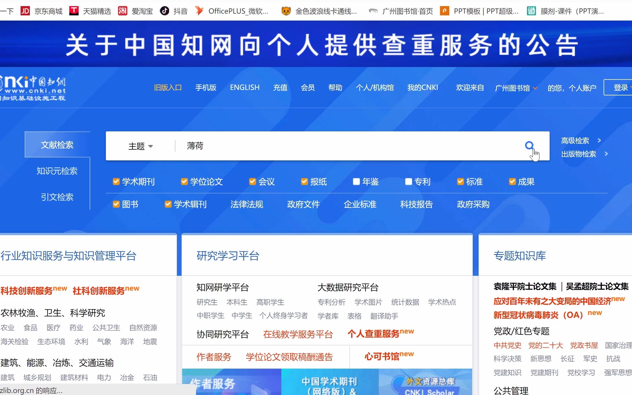Viewport: 632px width, 395px height.
Task: Open the 政府采购 link
Action: (x=473, y=204)
